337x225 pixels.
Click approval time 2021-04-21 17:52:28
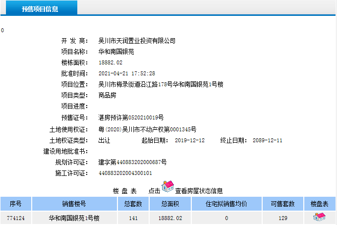click(x=127, y=73)
